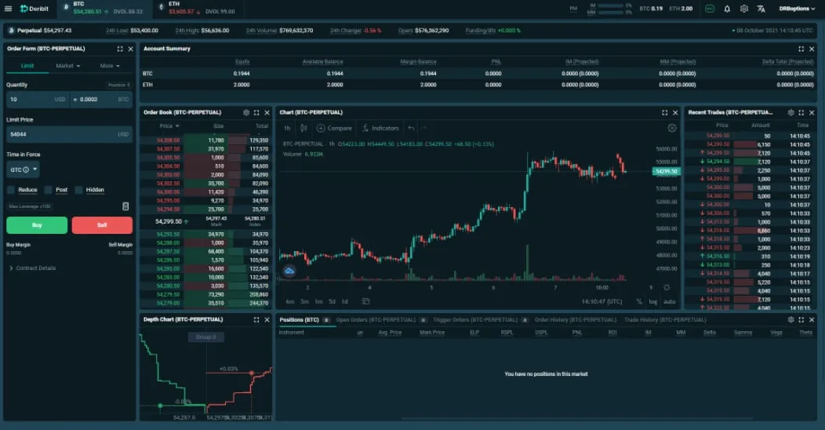Click the Equity column header
This screenshot has width=825, height=430.
pyautogui.click(x=242, y=61)
